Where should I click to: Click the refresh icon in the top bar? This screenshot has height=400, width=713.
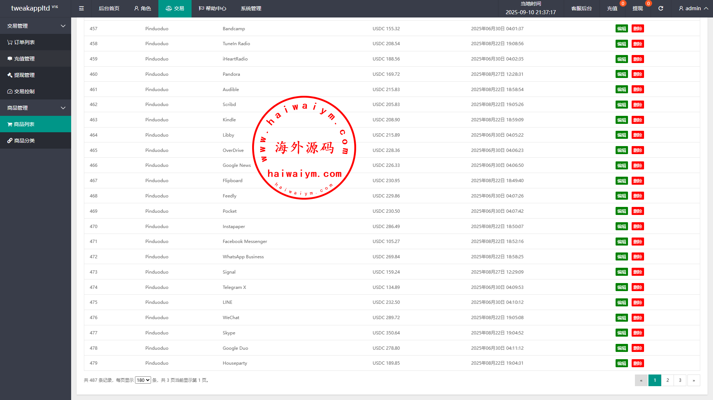(x=660, y=8)
